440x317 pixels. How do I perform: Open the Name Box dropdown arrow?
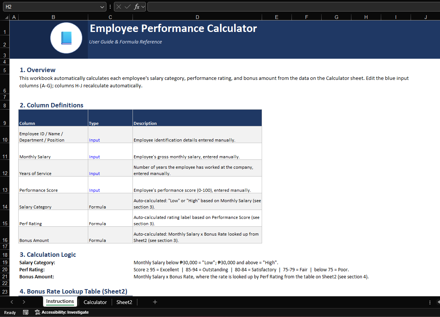click(x=102, y=7)
